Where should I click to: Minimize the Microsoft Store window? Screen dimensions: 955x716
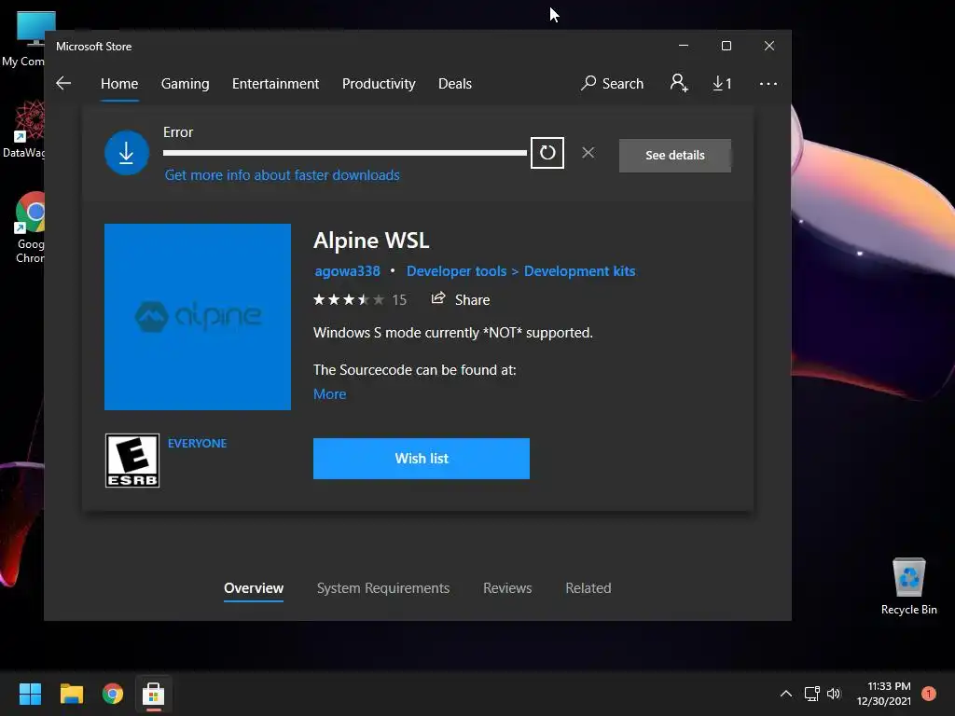tap(684, 46)
